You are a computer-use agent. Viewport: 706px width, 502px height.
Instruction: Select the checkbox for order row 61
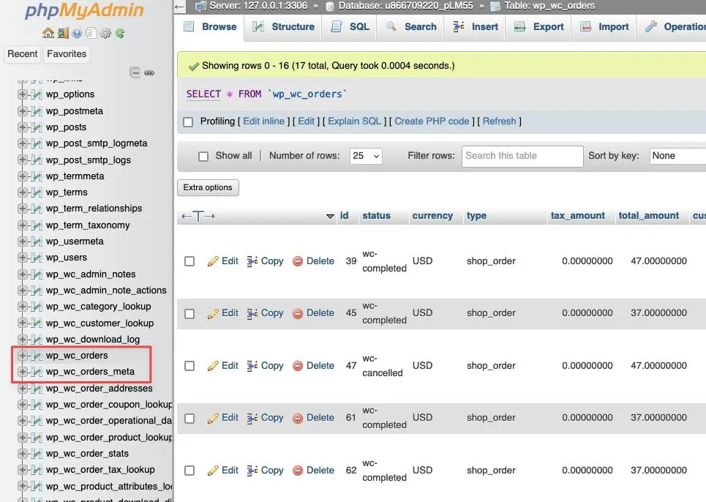pos(189,419)
